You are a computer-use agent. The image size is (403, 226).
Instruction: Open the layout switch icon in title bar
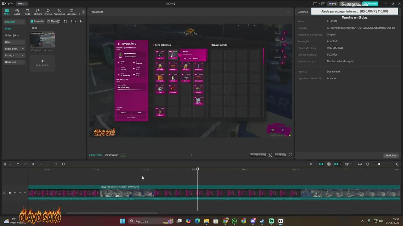tap(315, 3)
